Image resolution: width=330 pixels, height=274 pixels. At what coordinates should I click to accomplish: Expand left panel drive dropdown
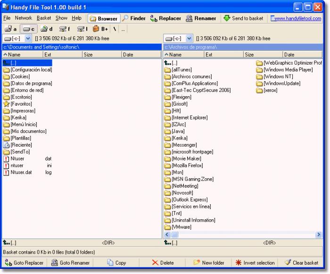[x=28, y=39]
